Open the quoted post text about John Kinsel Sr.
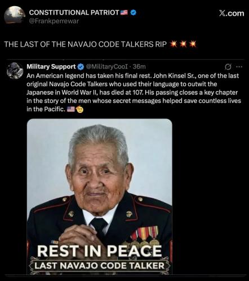This screenshot has width=249, height=281. pos(134,92)
